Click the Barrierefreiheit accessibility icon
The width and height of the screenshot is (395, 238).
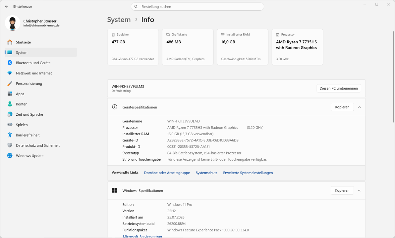pyautogui.click(x=10, y=135)
